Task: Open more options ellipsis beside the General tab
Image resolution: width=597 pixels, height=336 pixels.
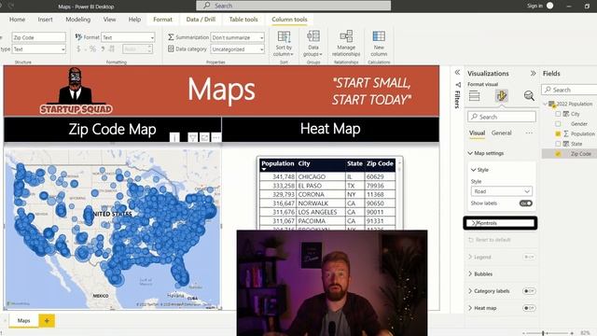Action: pyautogui.click(x=529, y=133)
